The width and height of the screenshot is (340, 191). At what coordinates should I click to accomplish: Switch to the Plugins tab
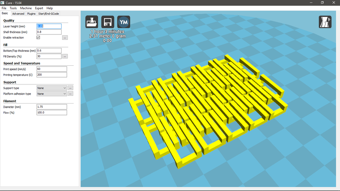[x=31, y=14]
